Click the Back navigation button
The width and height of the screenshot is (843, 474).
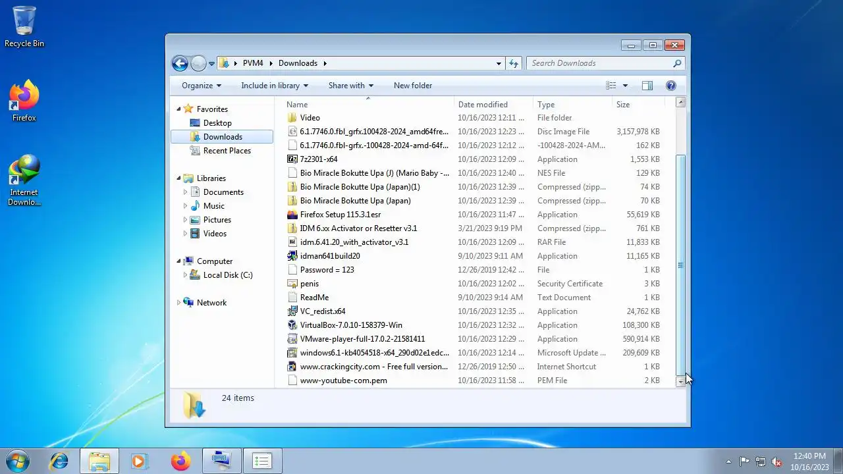point(180,63)
